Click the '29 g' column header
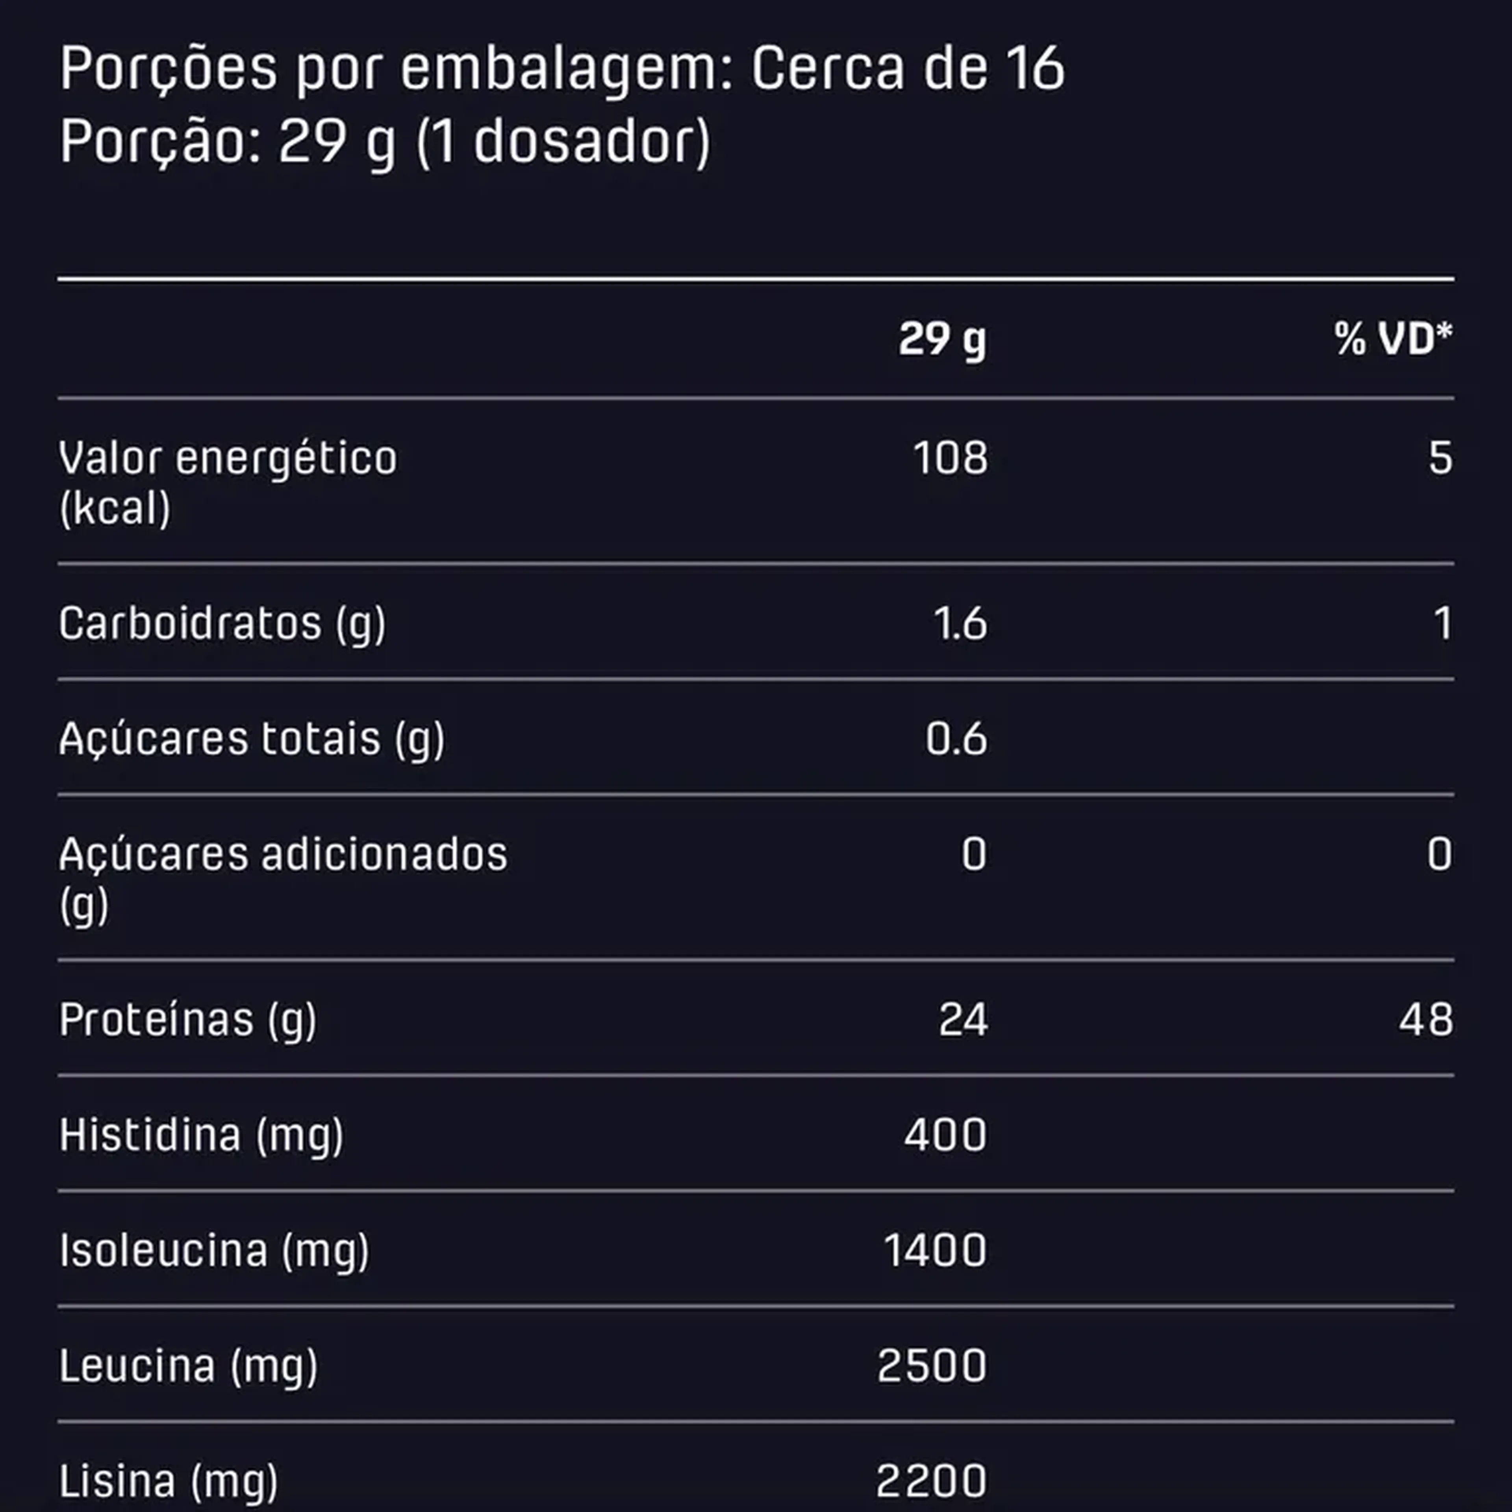 [x=942, y=339]
